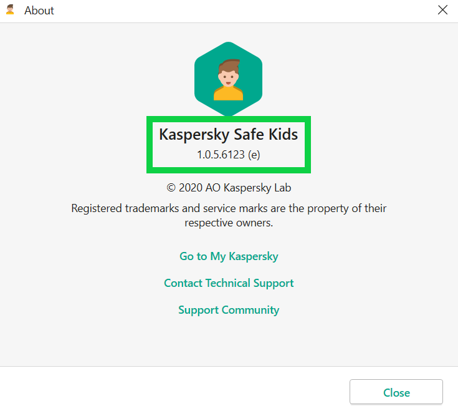
Task: Click the blank footer area left of Close
Action: pos(174,392)
